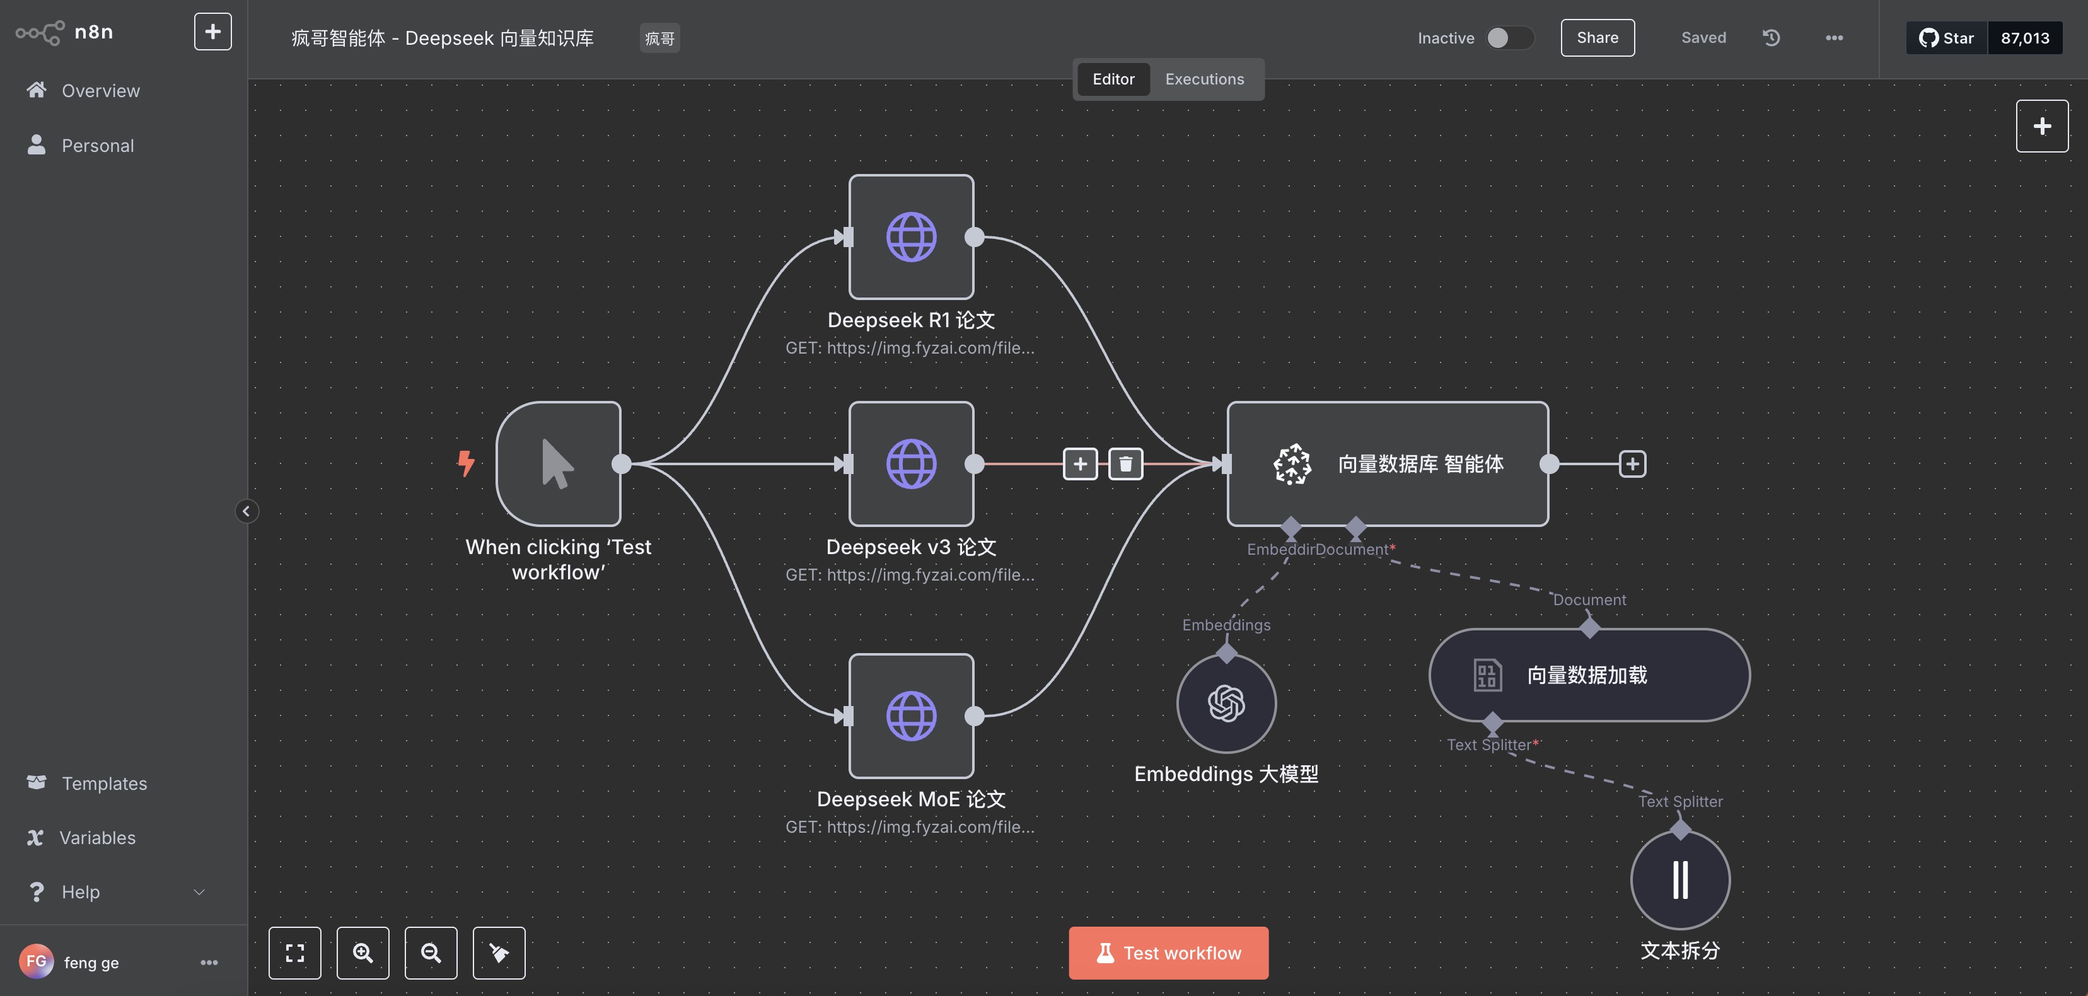Collapse the left sidebar

click(x=246, y=511)
